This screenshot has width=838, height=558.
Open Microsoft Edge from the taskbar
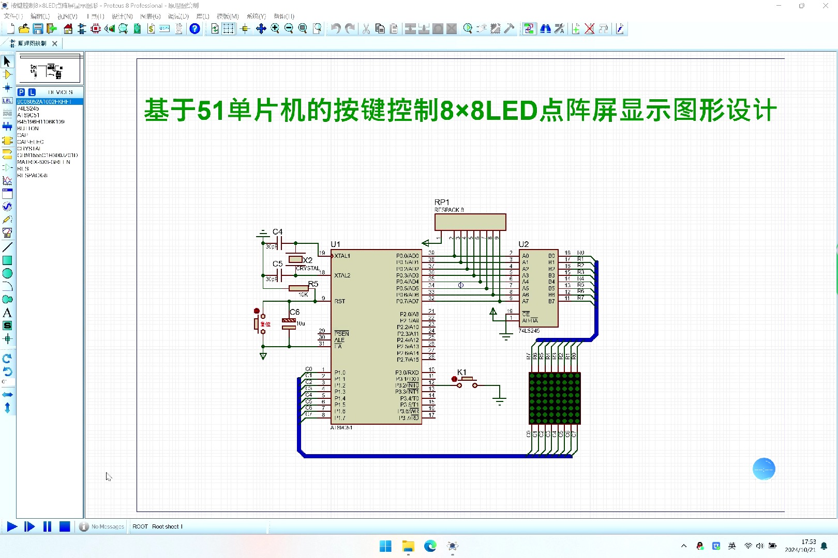coord(430,546)
